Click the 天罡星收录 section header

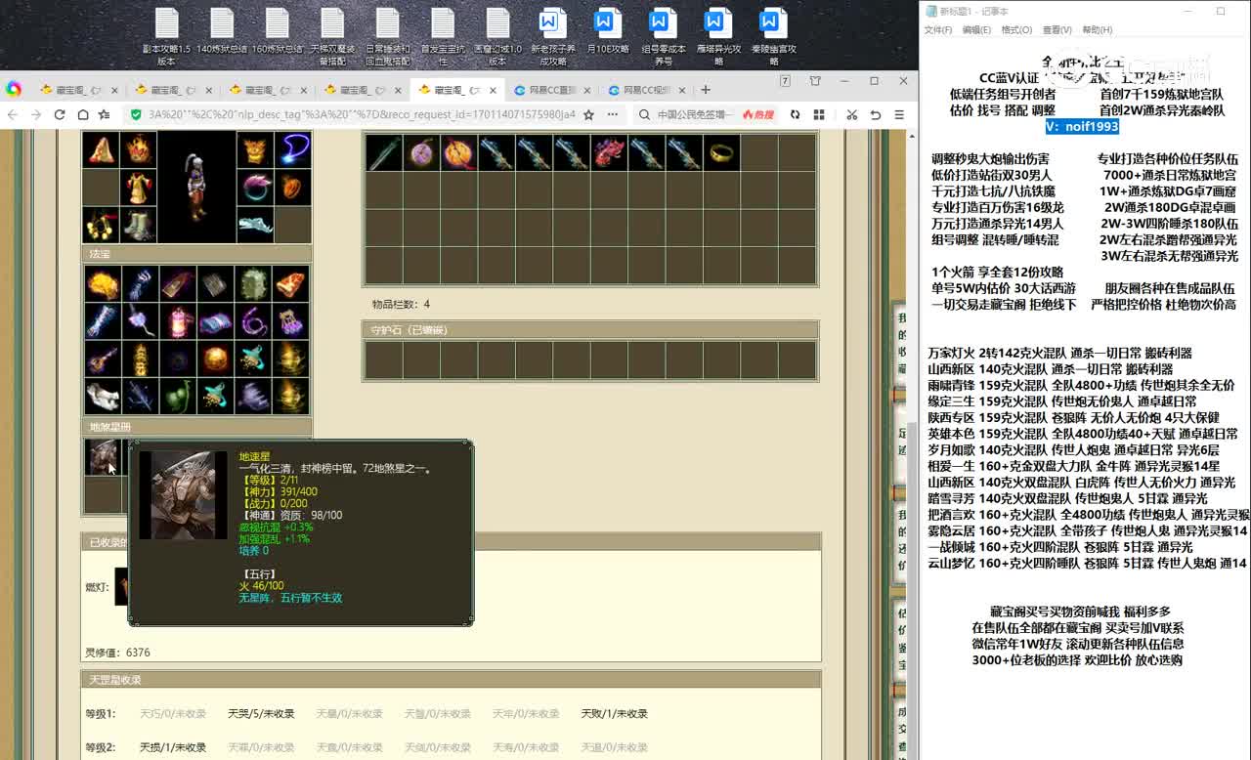(x=451, y=680)
